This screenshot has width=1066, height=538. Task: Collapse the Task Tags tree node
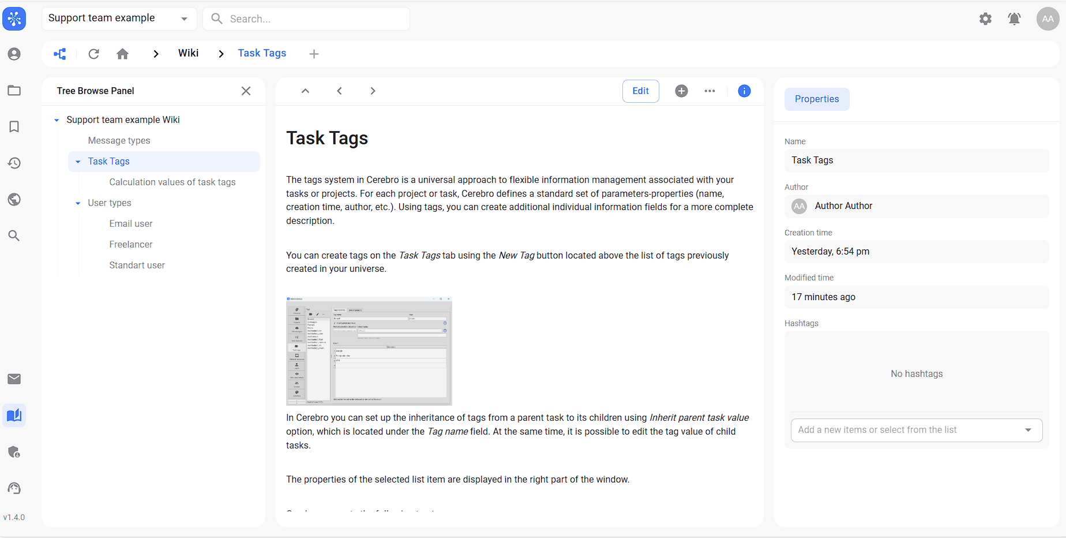click(x=78, y=162)
